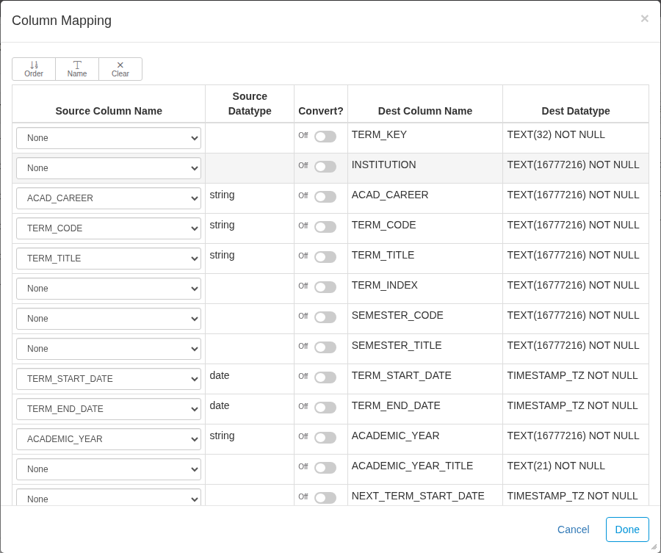Open the TERM_END_DATE source column dropdown
The width and height of the screenshot is (661, 553).
pyautogui.click(x=109, y=409)
